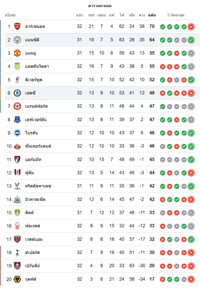
Task: Click the Tottenham Spurs club crest
Action: tap(18, 253)
